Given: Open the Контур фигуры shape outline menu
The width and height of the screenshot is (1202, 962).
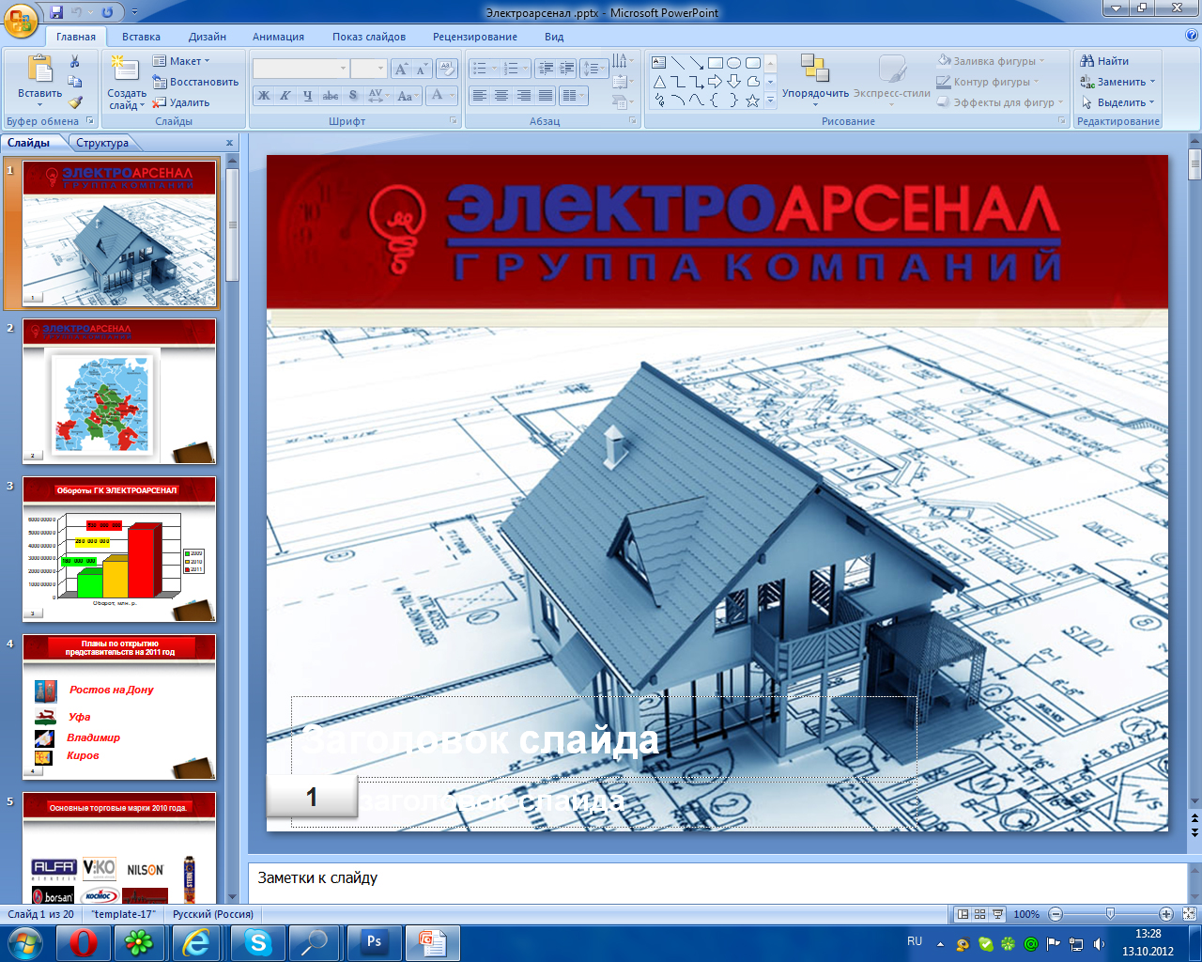Looking at the screenshot, I should tap(988, 82).
